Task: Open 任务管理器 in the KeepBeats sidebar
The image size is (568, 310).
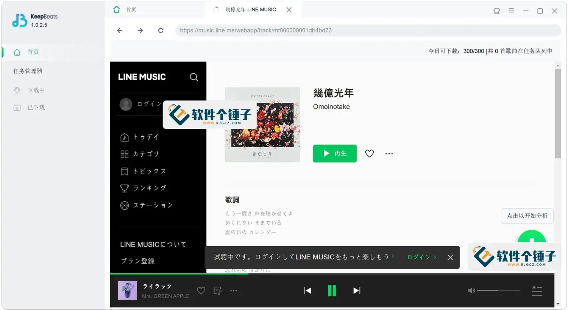Action: (28, 71)
